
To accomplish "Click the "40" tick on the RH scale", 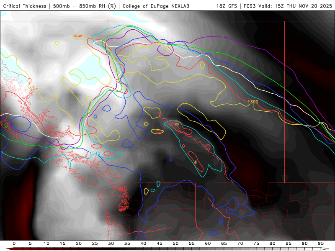I will [x=143, y=243].
